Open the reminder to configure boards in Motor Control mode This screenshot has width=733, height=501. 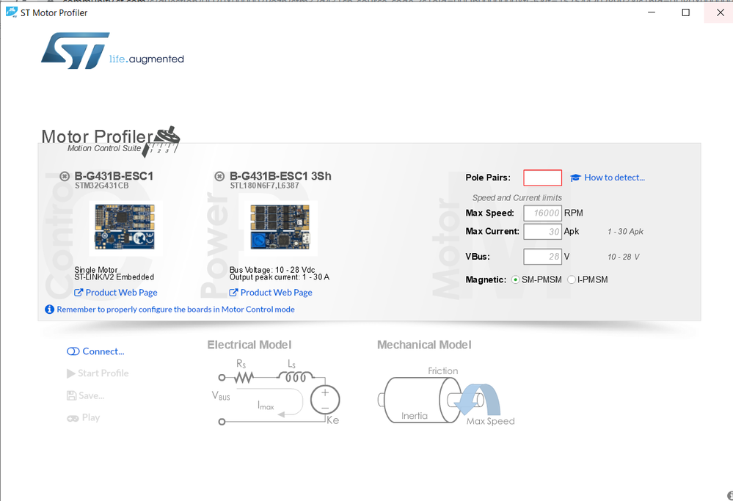[176, 310]
